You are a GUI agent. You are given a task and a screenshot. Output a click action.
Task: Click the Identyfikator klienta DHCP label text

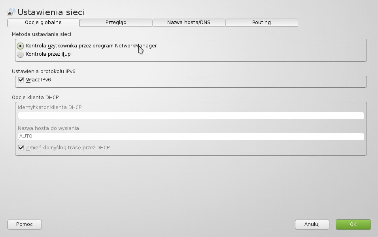50,107
